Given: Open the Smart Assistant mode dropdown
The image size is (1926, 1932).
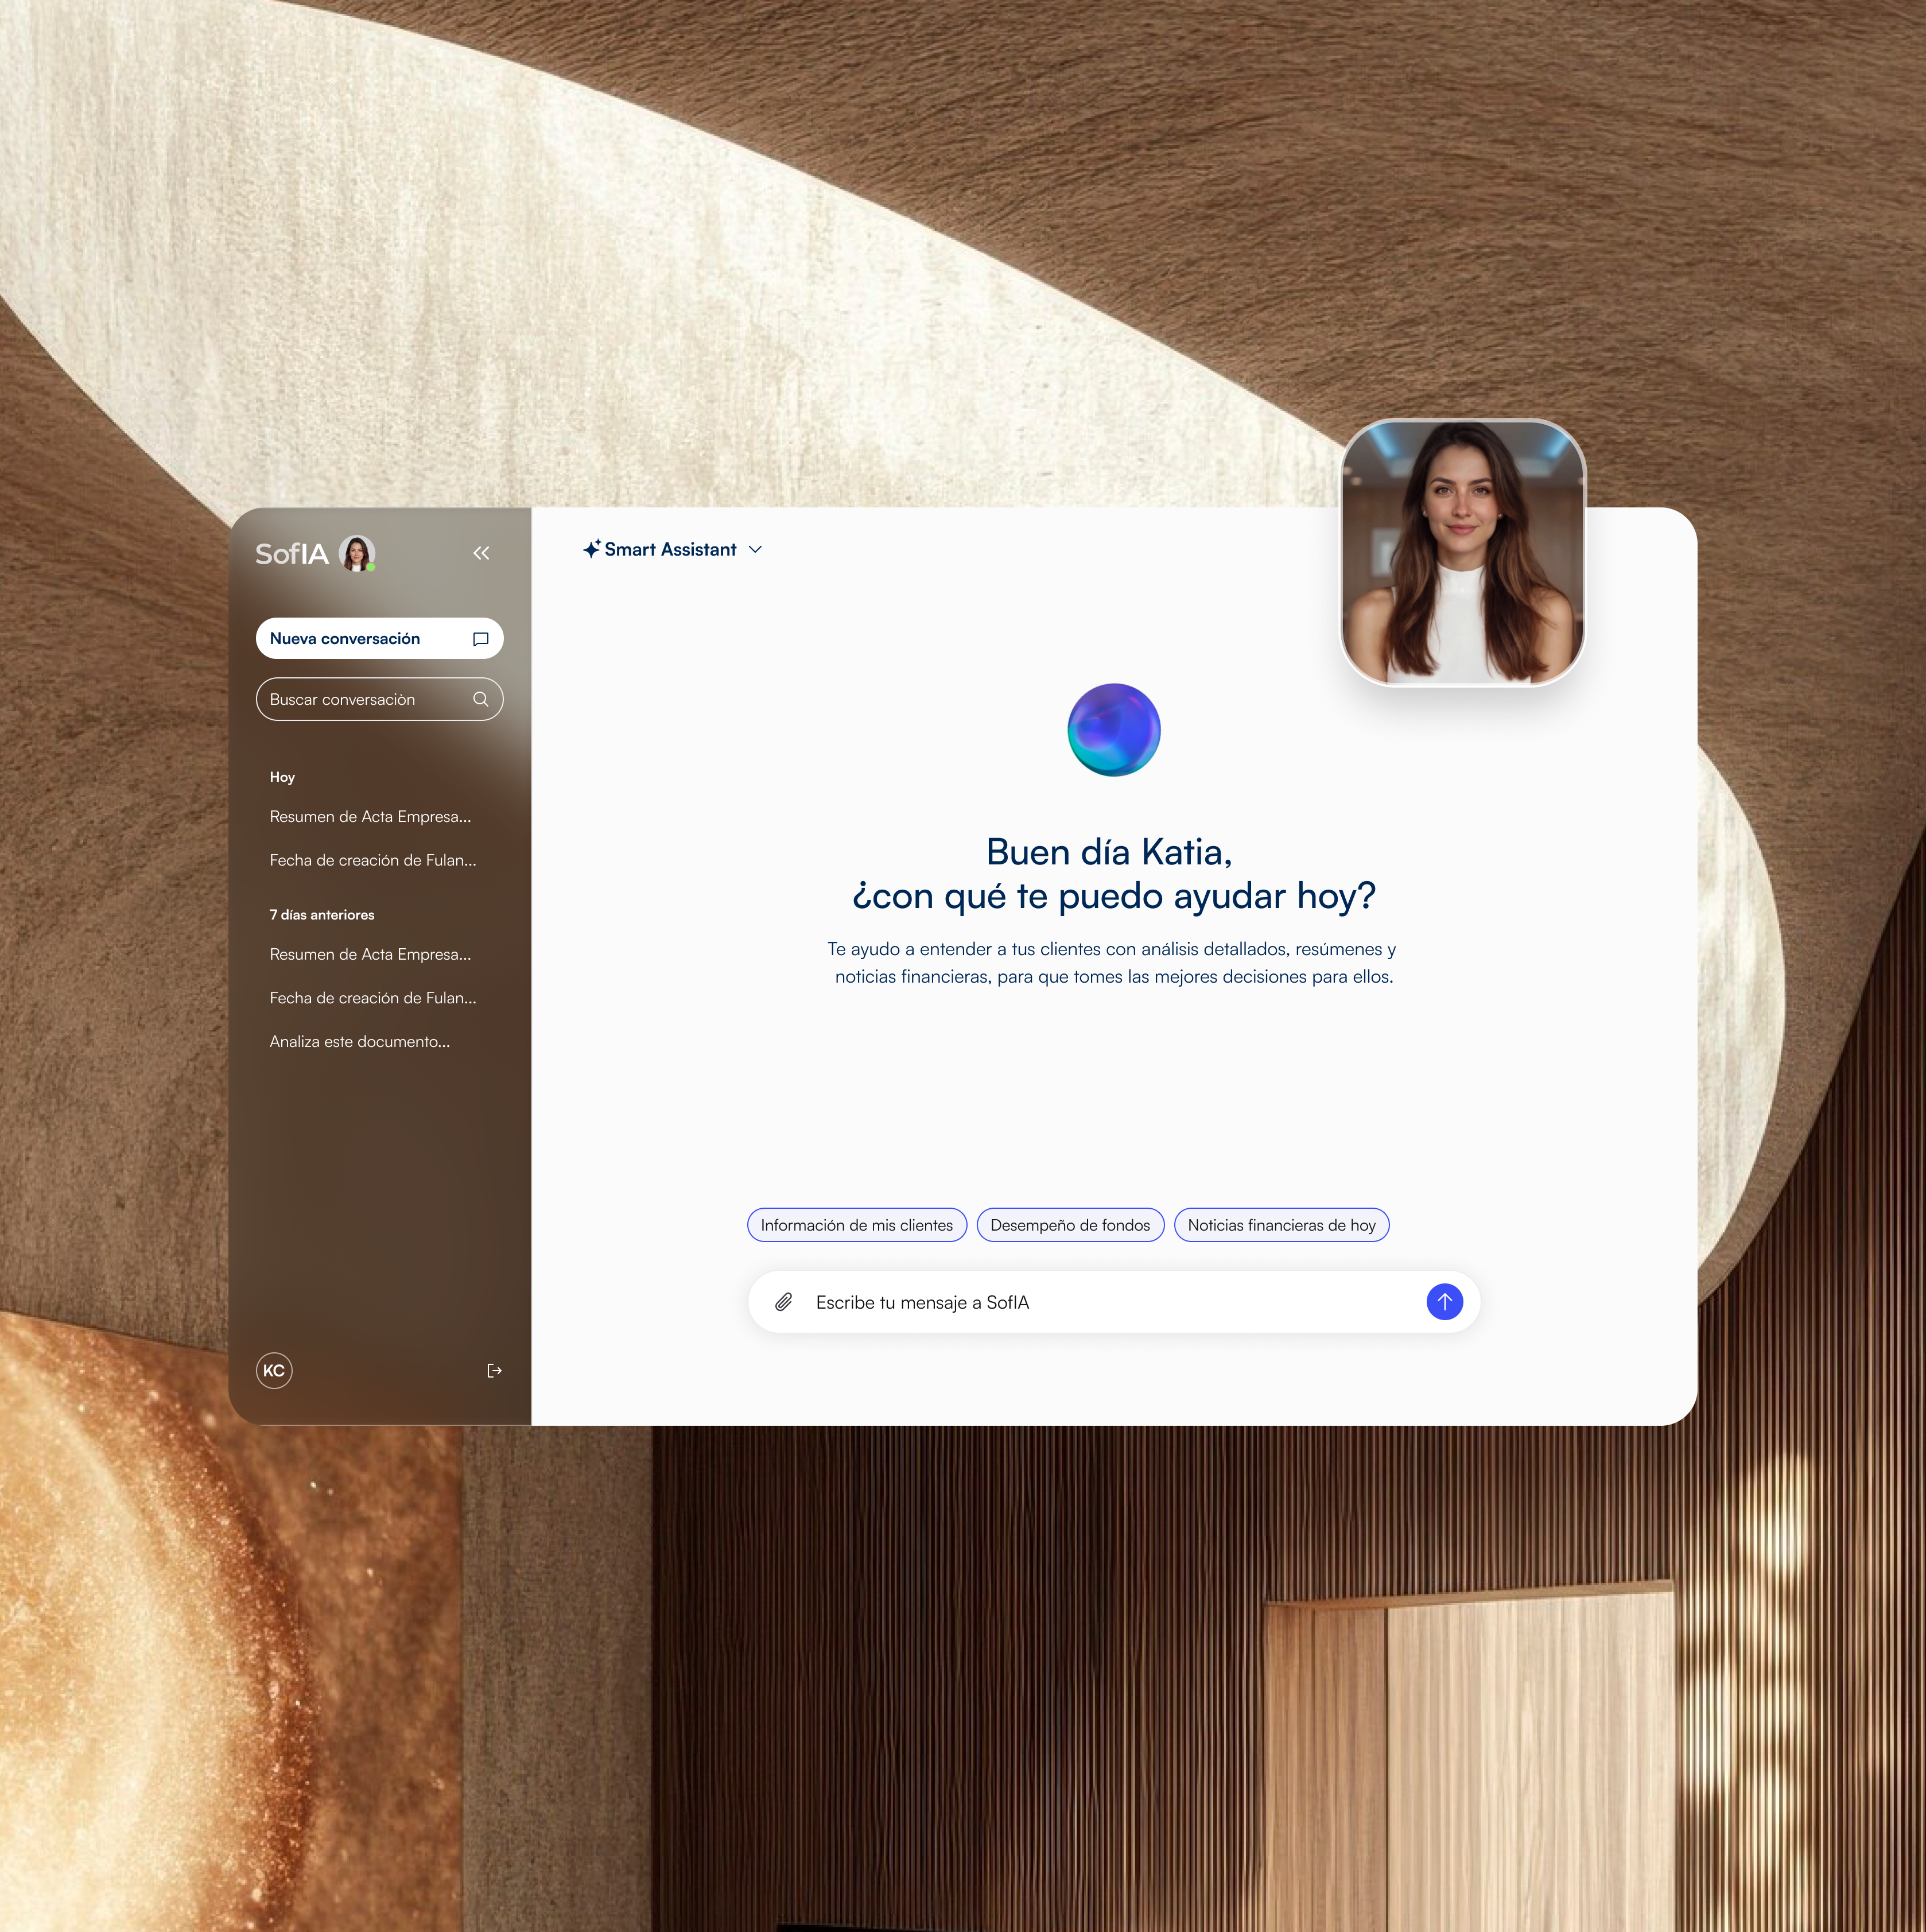Looking at the screenshot, I should [672, 549].
